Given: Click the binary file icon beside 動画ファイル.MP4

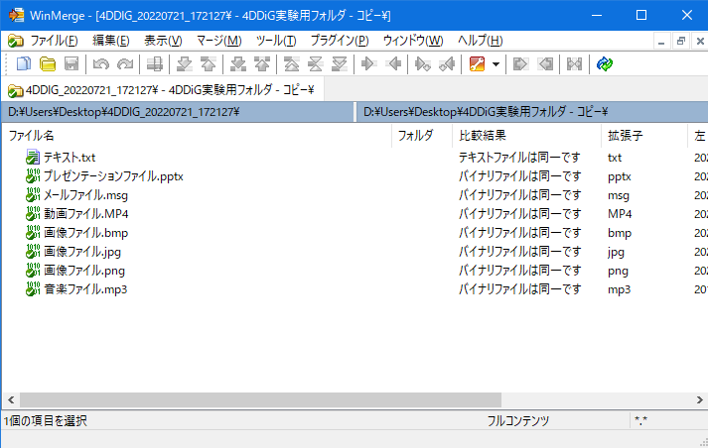Looking at the screenshot, I should click(x=33, y=214).
